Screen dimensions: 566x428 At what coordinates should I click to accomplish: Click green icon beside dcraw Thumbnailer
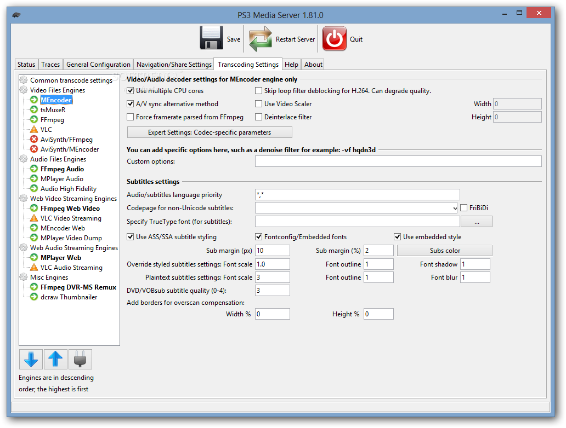pyautogui.click(x=34, y=297)
